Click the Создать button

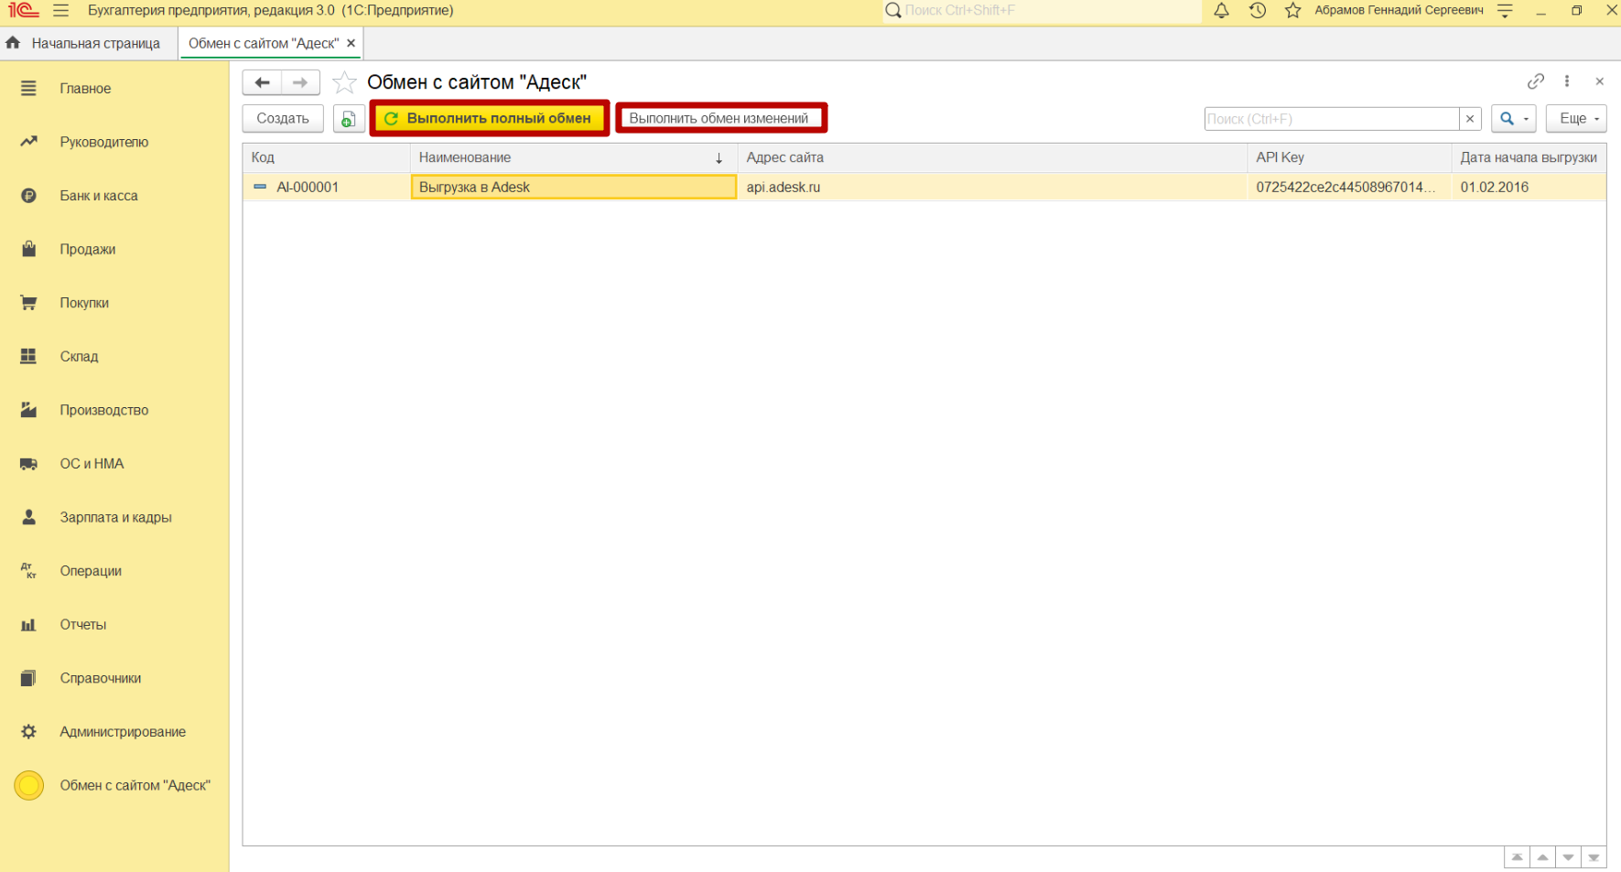pos(283,119)
